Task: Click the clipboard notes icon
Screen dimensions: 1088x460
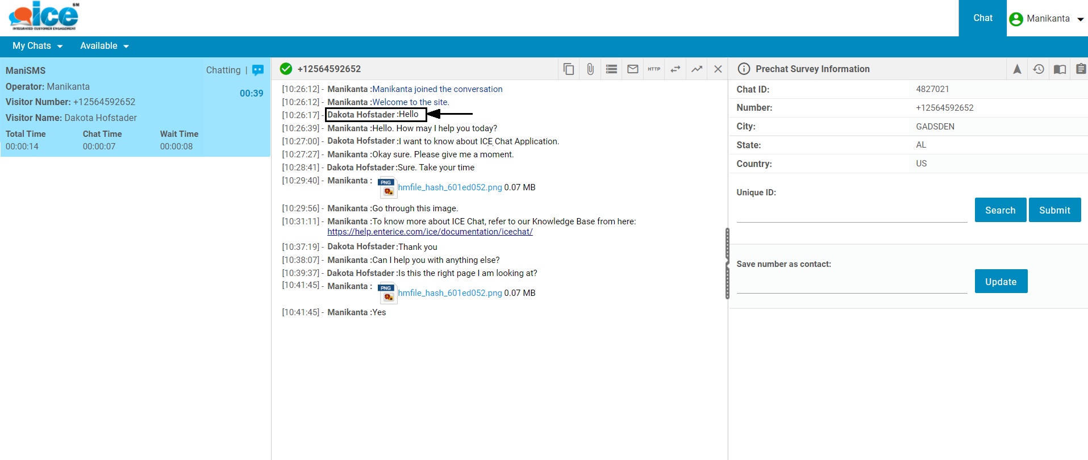Action: tap(1081, 69)
